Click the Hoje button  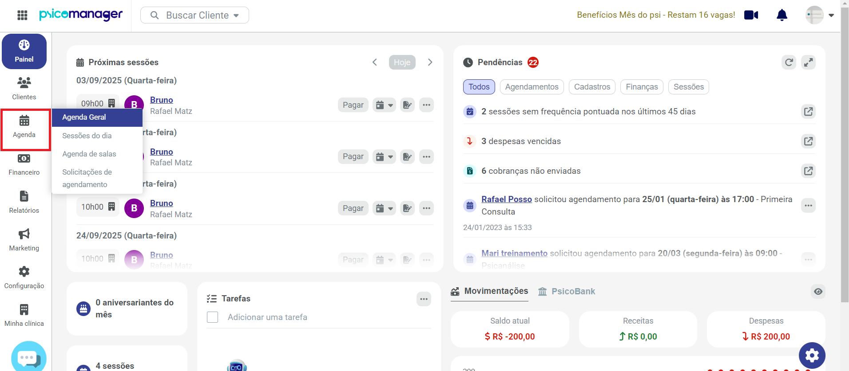coord(402,62)
